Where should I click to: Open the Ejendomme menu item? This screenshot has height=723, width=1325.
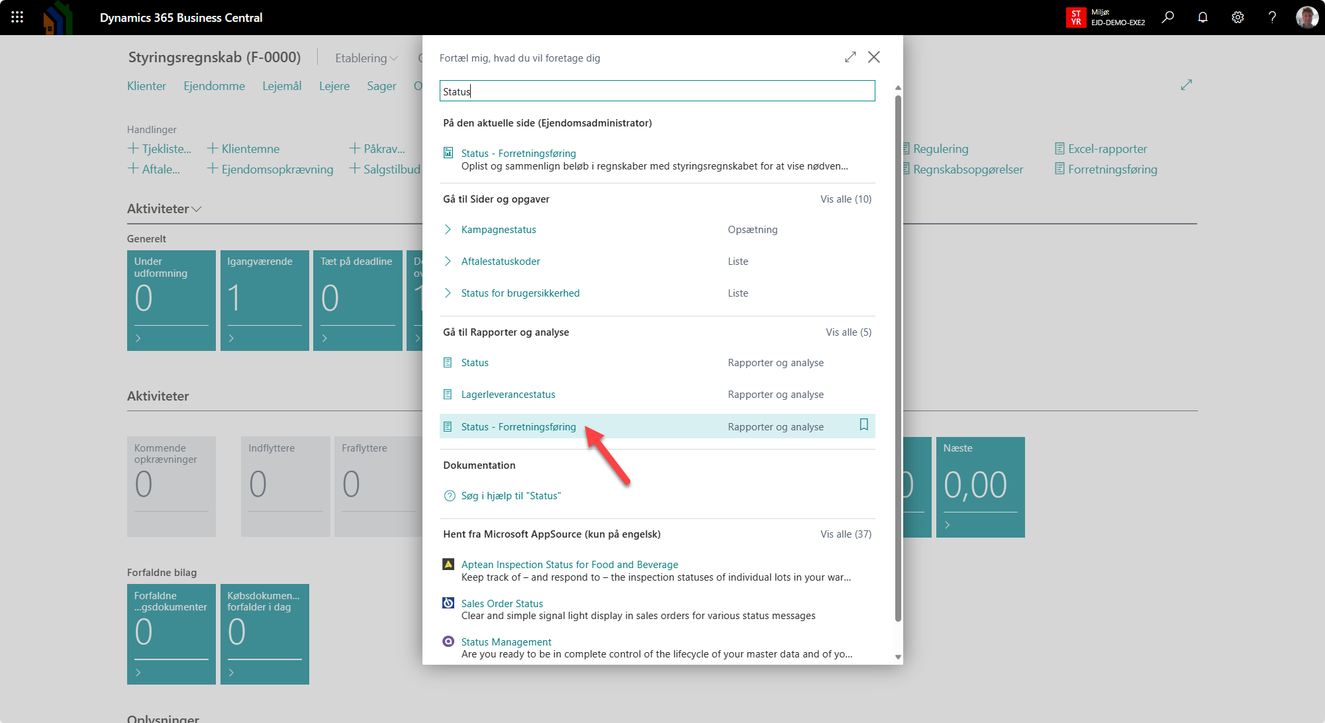[214, 86]
